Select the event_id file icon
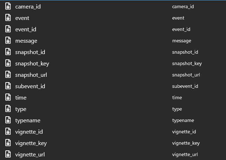Screen dimensions: 226x160 tap(8, 30)
